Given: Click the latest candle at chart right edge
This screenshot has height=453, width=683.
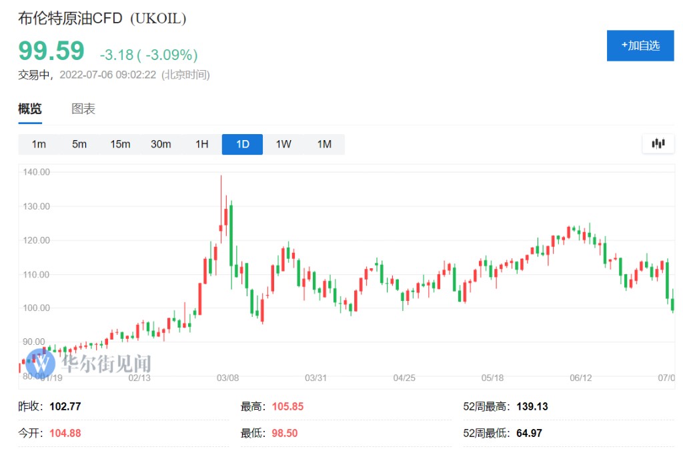Looking at the screenshot, I should tap(672, 304).
